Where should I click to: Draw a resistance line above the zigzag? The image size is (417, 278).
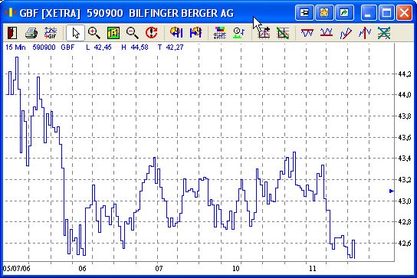(307, 33)
